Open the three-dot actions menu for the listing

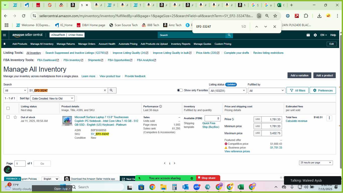click(x=329, y=118)
